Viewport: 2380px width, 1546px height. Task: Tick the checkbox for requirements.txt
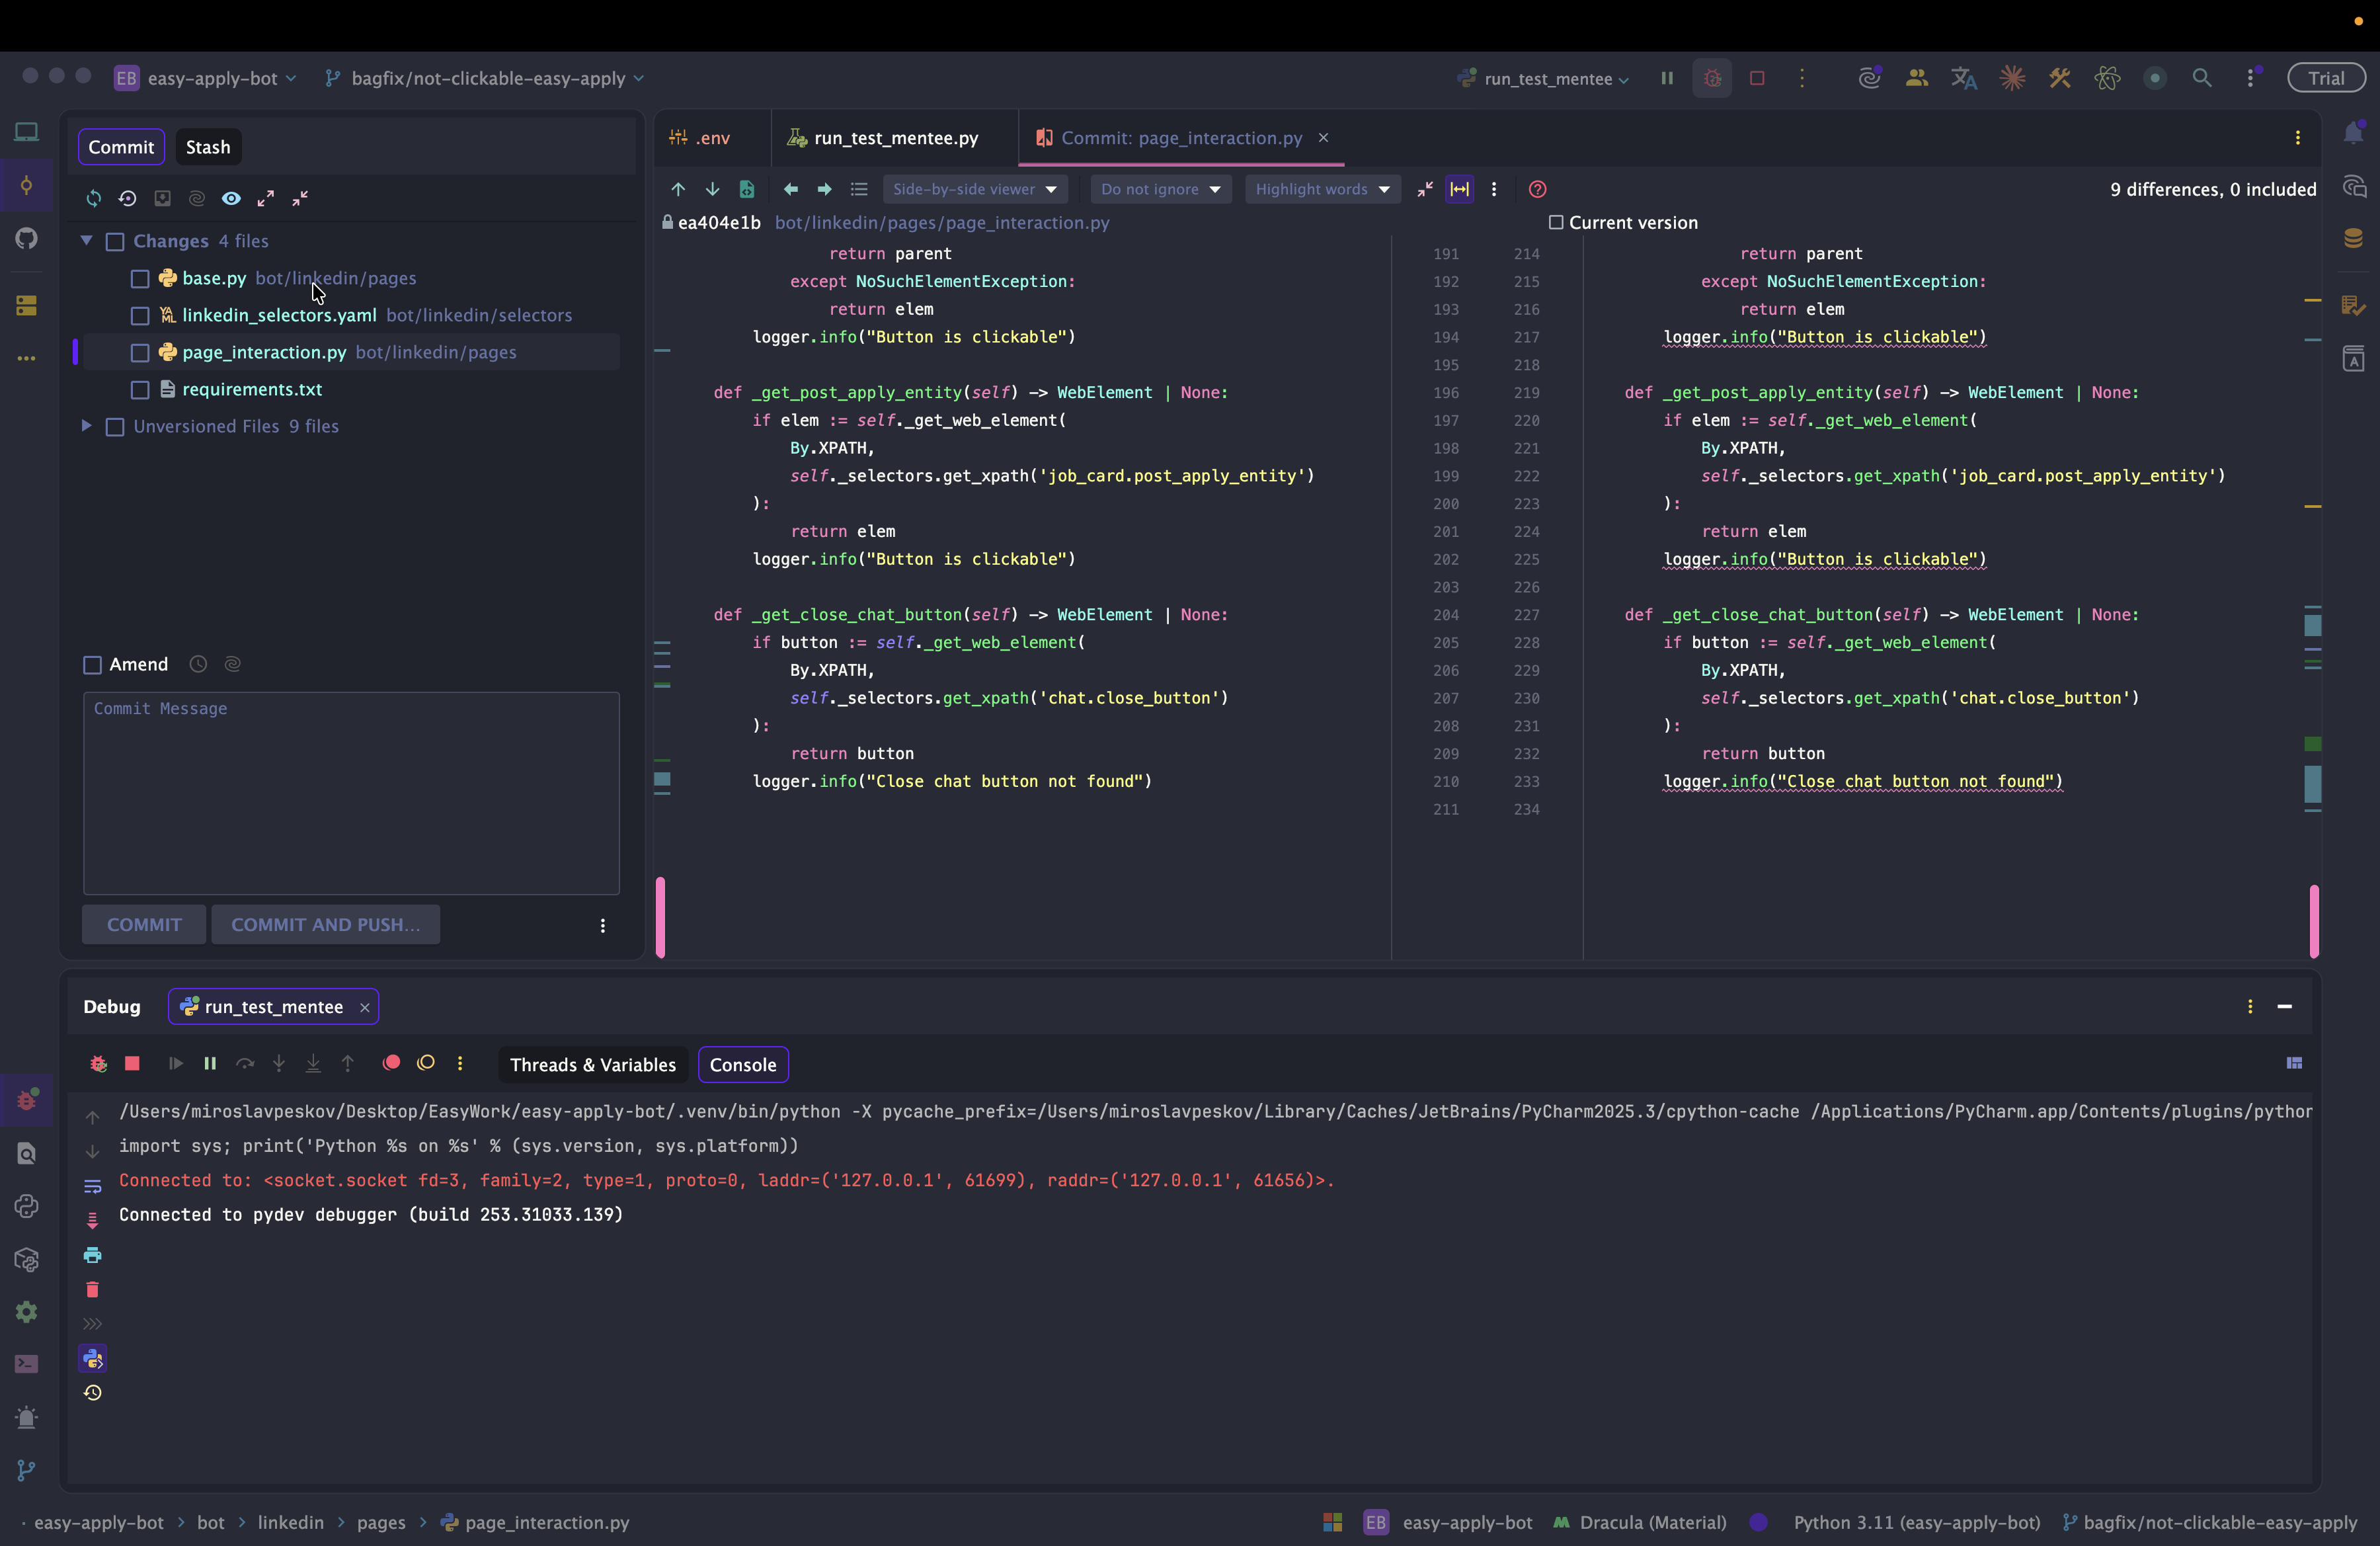(140, 390)
